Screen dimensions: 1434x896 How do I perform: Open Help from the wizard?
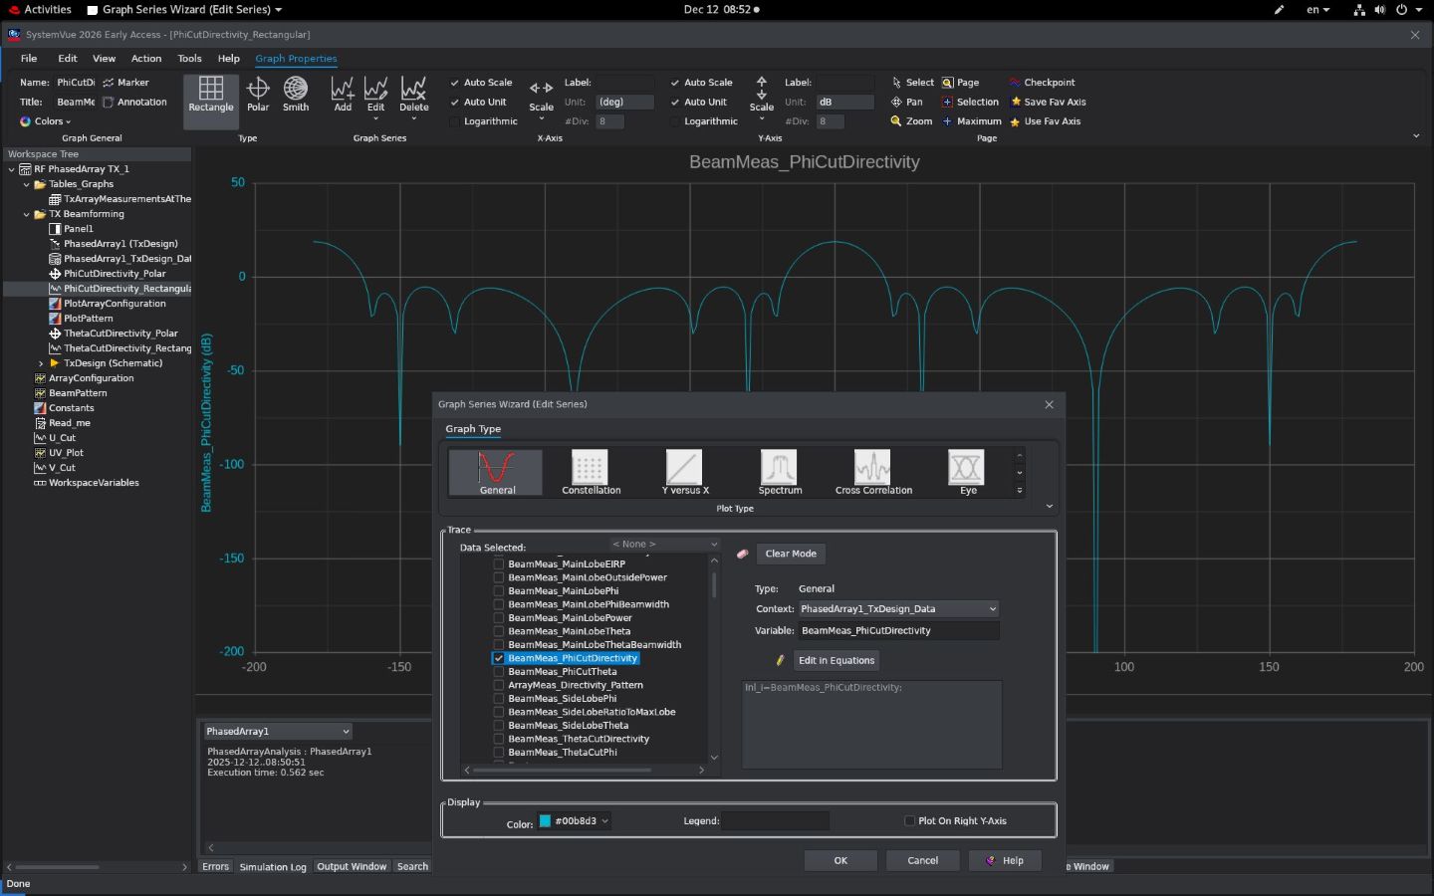point(1005,861)
